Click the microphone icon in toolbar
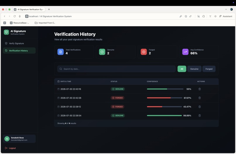This screenshot has height=154, width=236. pos(20,16)
